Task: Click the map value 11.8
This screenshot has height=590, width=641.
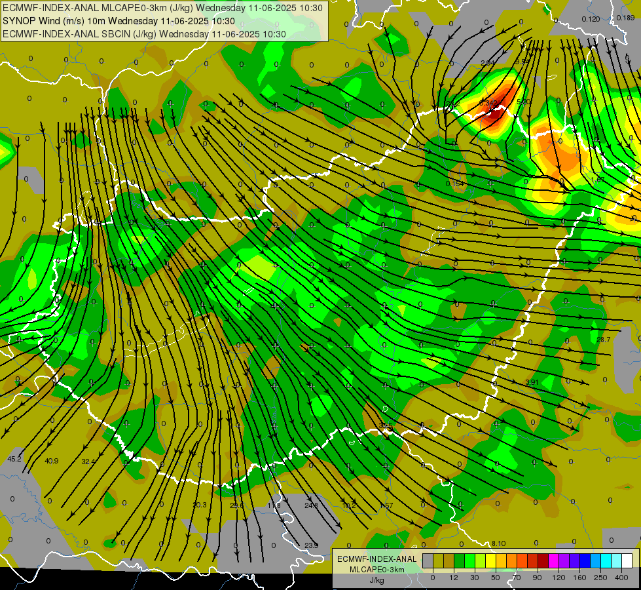Action: pos(274,505)
